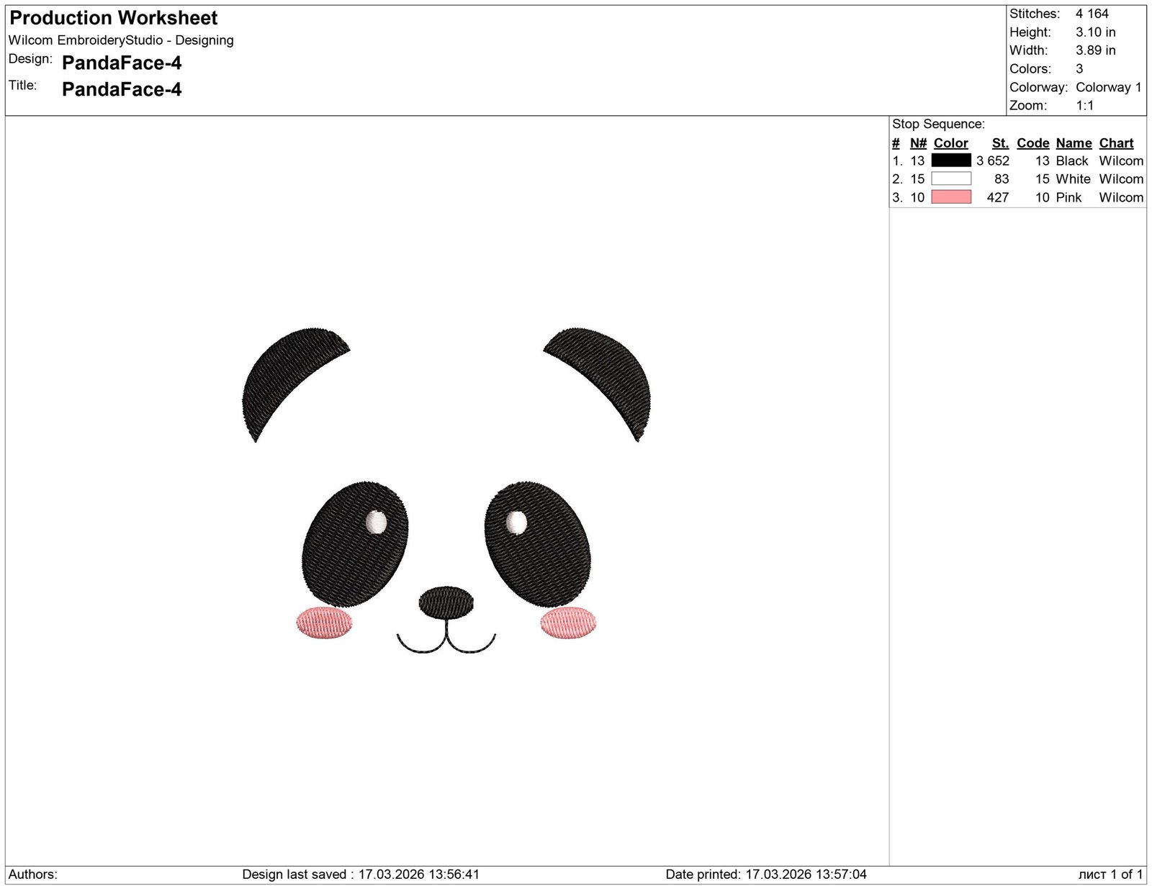
Task: Pick the pink thread color swatch
Action: click(950, 197)
